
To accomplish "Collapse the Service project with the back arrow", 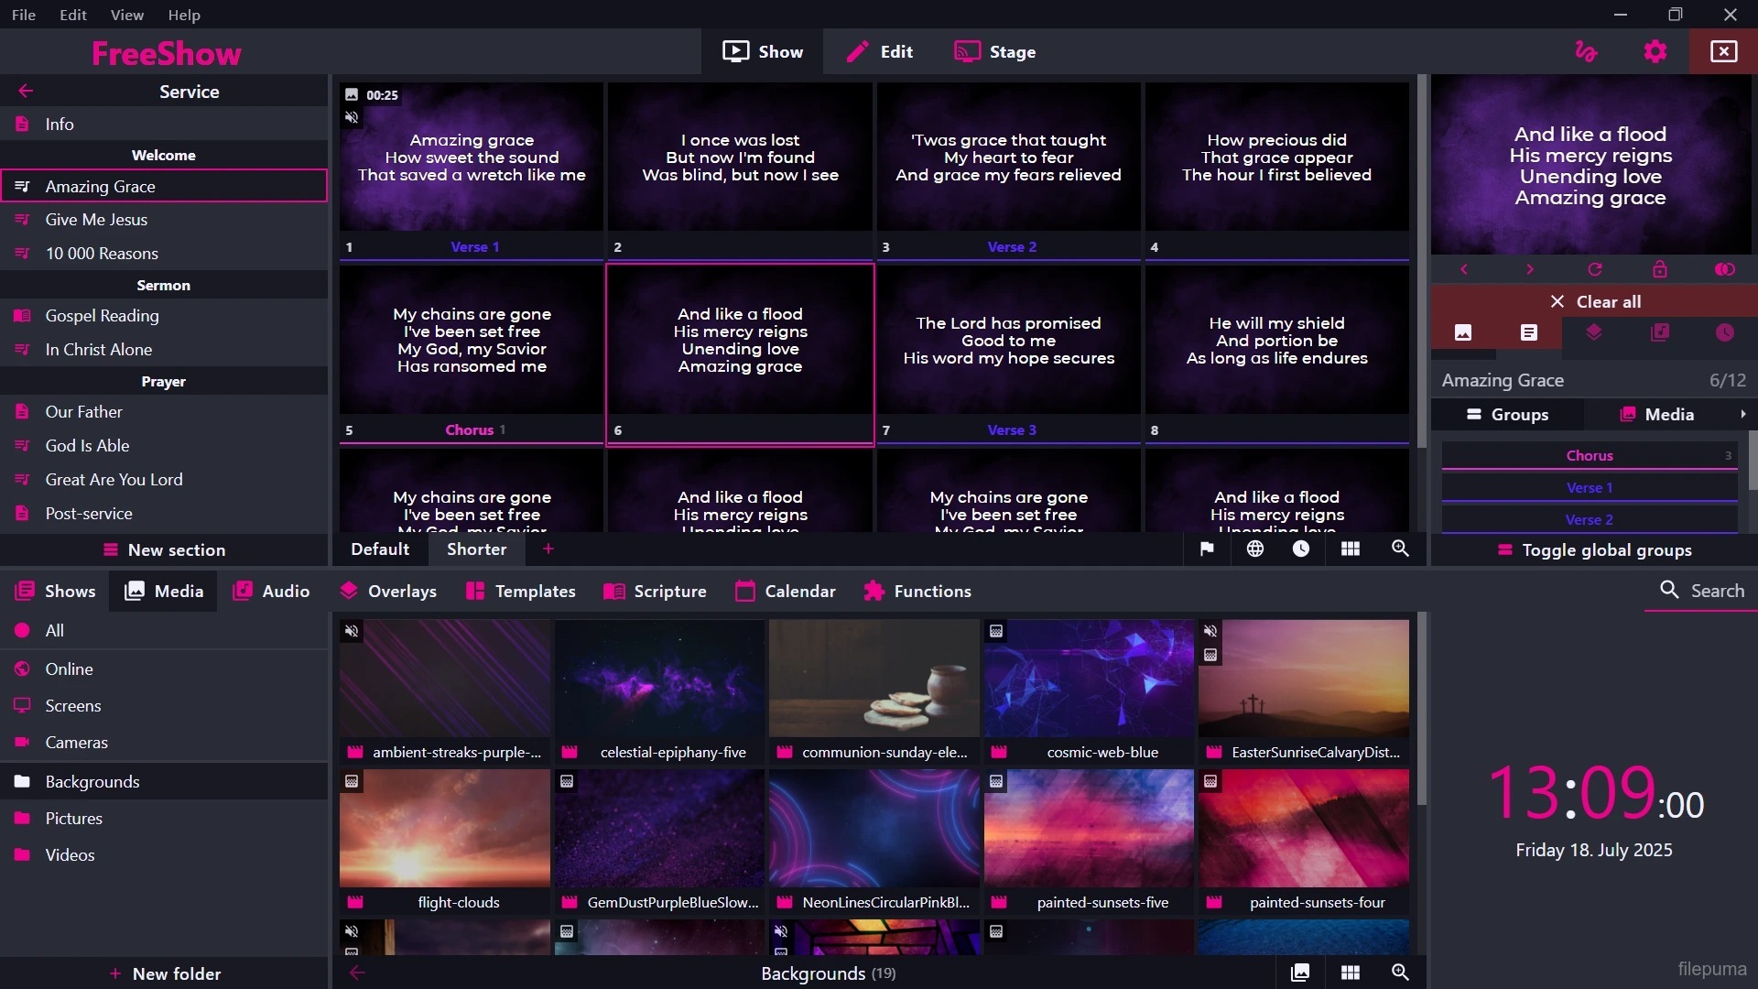I will click(26, 91).
